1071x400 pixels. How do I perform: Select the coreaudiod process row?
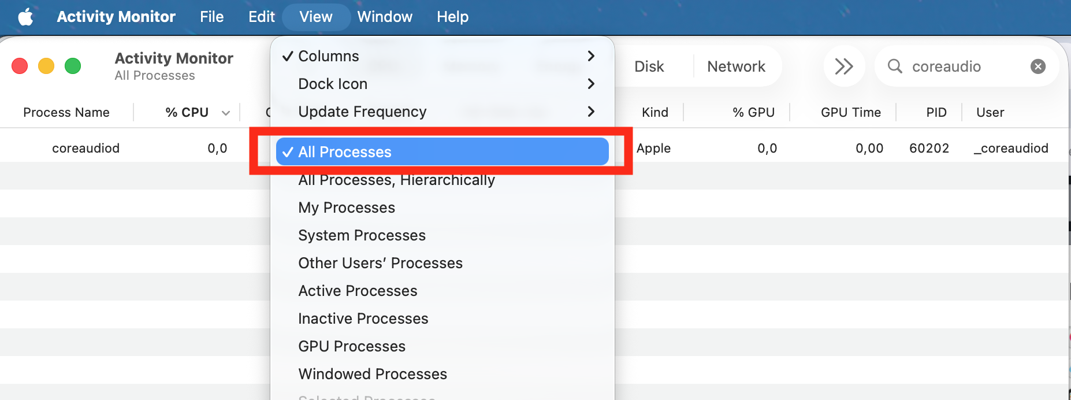534,148
